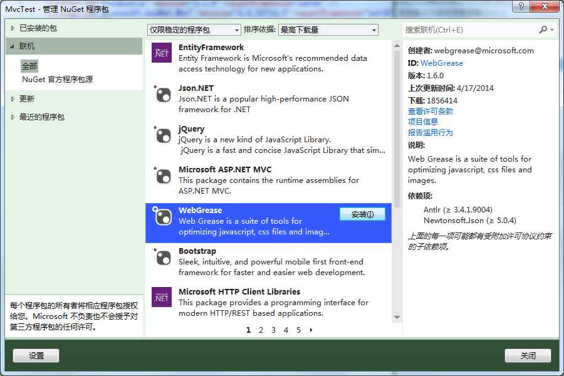
Task: Open the search options dropdown arrow
Action: click(552, 30)
